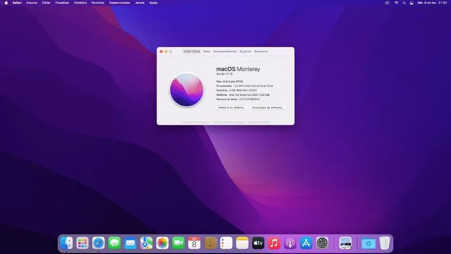Image resolution: width=451 pixels, height=254 pixels.
Task: Open the Favoritos menu
Action: tap(98, 3)
